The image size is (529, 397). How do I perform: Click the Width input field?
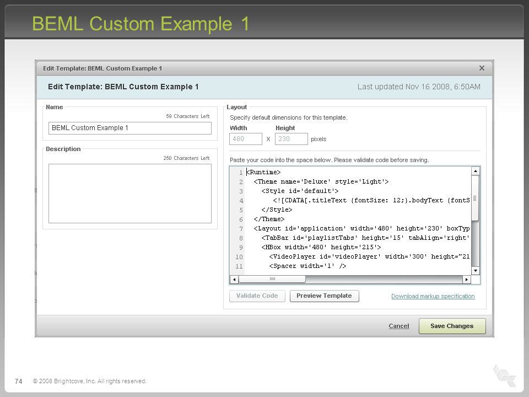(246, 139)
